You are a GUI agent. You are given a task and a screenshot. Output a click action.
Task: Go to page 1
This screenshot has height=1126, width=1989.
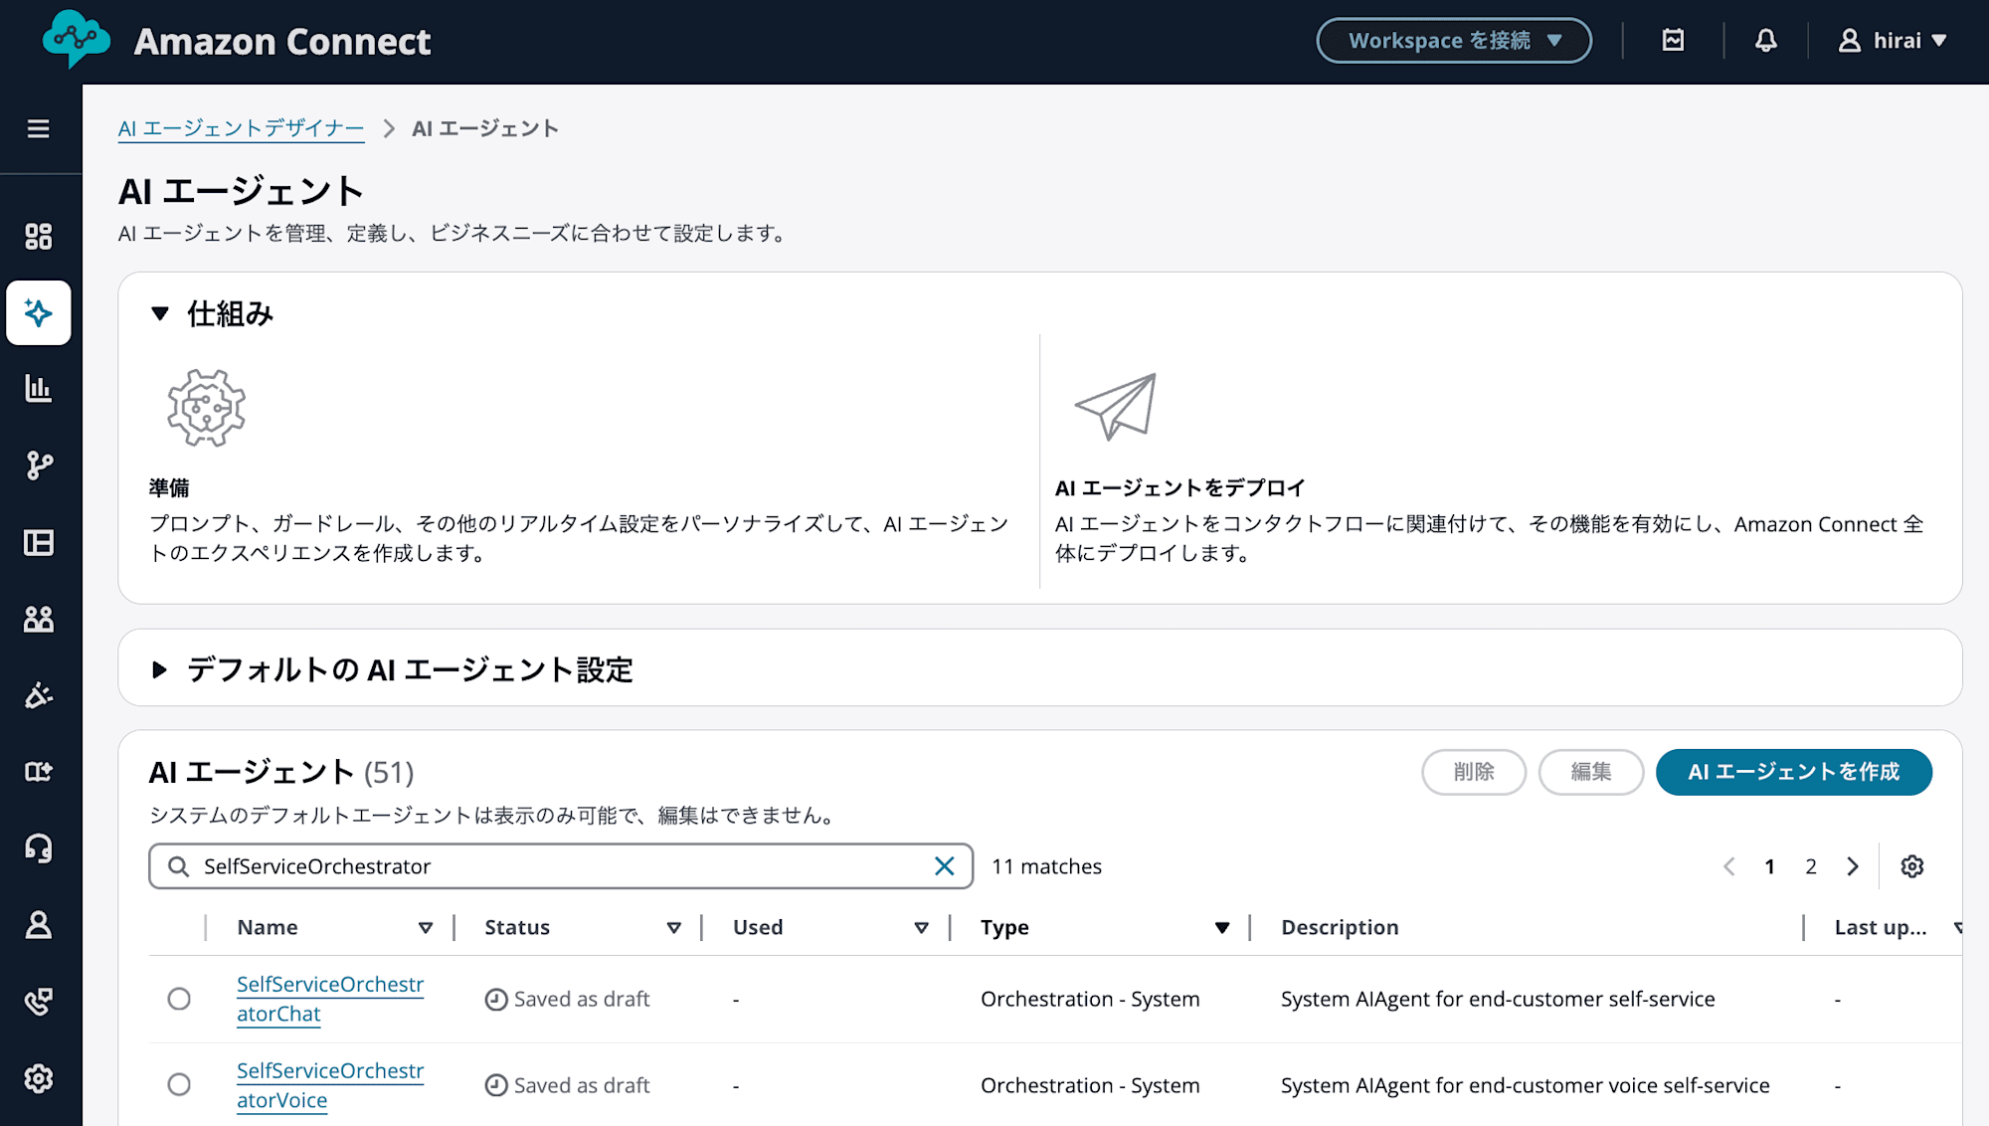click(1769, 866)
